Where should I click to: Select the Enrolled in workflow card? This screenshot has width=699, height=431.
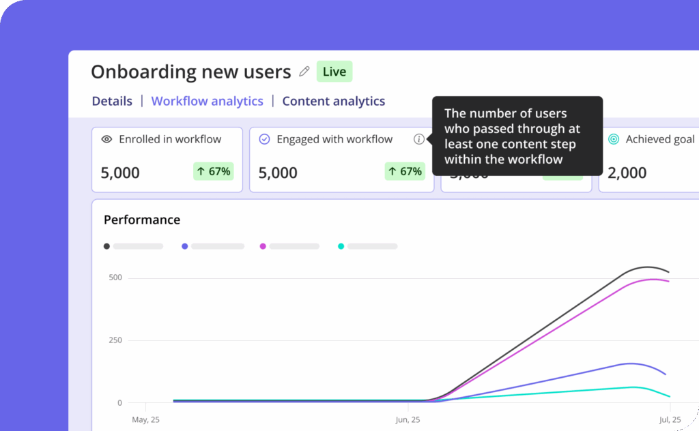(x=167, y=159)
